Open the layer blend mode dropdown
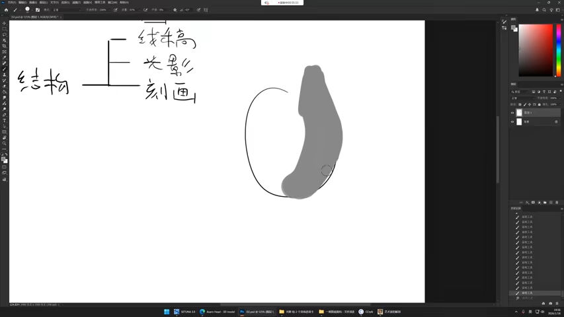 click(522, 98)
